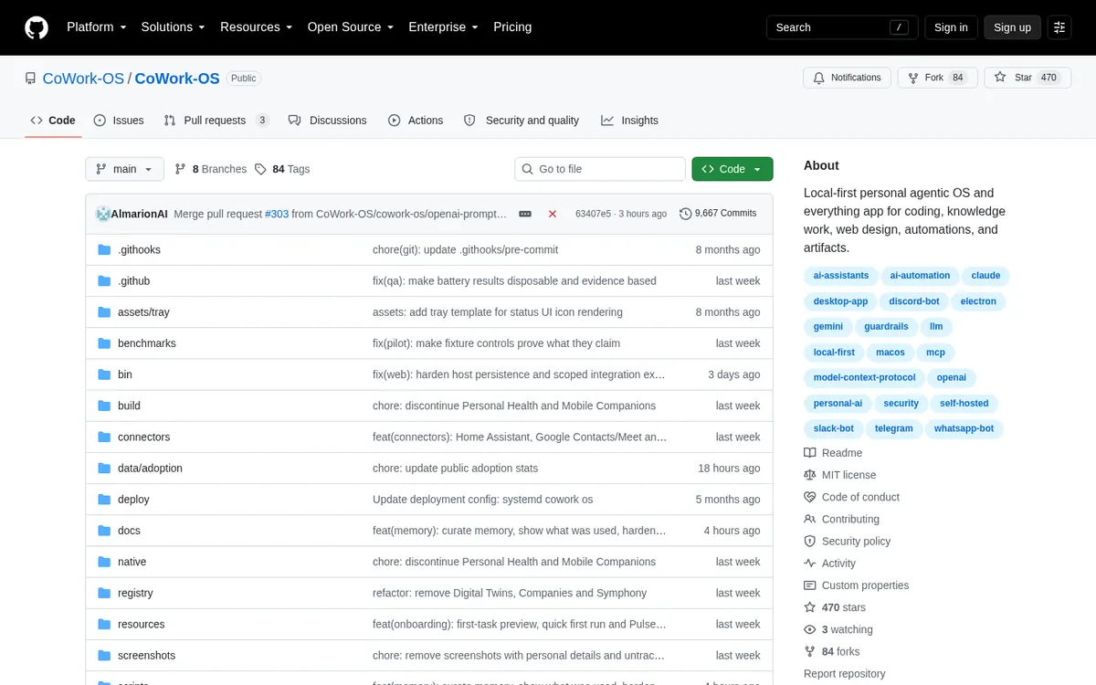
Task: Open 9,667 Commits history
Action: point(718,214)
